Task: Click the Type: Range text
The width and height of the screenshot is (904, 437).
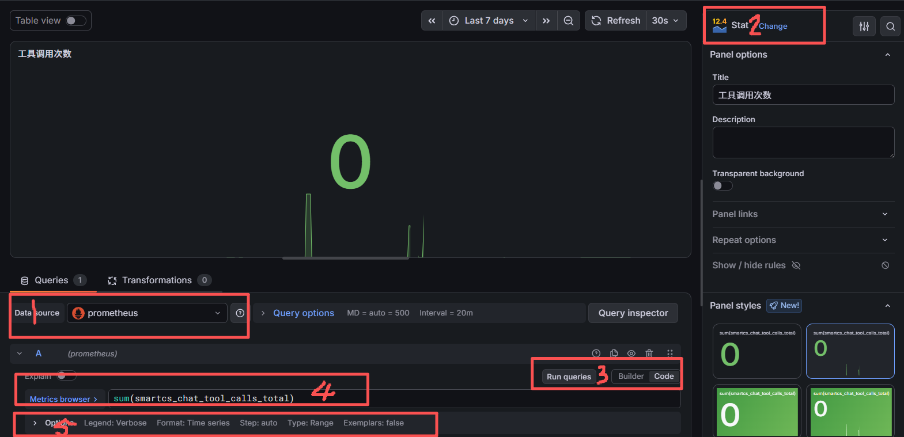Action: (x=311, y=423)
